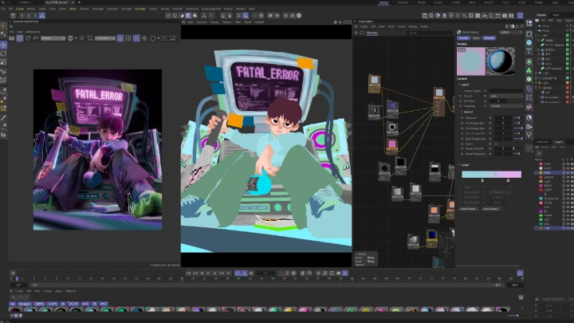574x323 pixels.
Task: Select the Basic tab in the node attributes
Action: (x=477, y=37)
